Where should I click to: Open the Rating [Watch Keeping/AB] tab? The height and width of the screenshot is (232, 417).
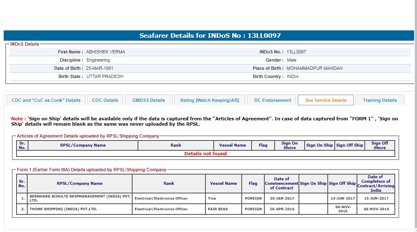click(x=210, y=100)
